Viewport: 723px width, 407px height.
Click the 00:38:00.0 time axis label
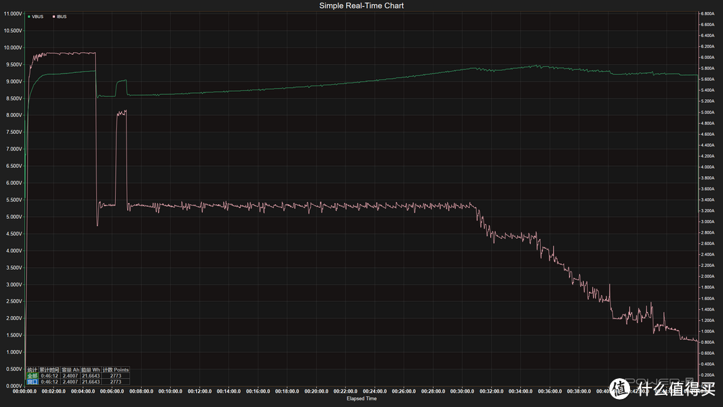[578, 392]
